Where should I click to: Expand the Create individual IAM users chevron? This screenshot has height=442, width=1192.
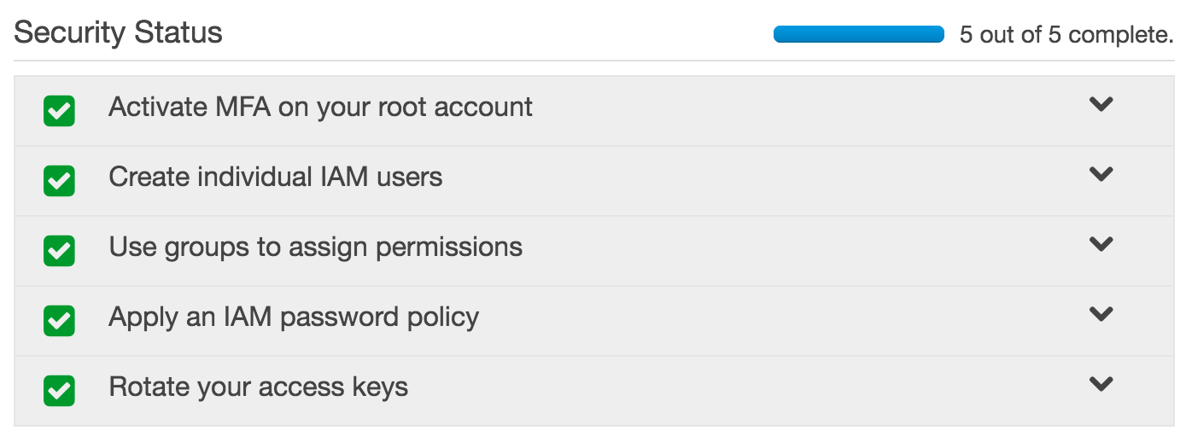click(1101, 174)
